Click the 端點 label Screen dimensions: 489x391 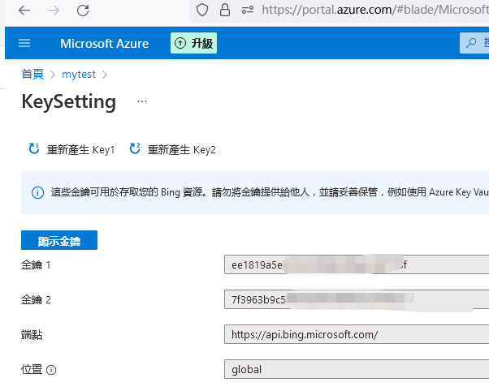click(32, 335)
